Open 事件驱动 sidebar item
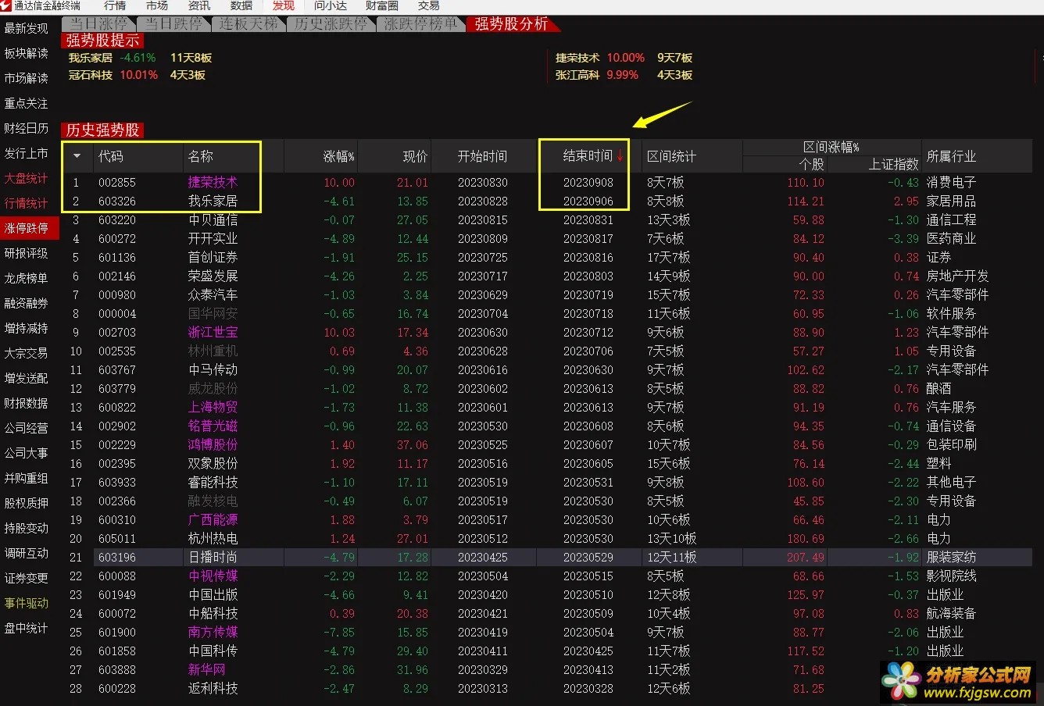The image size is (1044, 706). click(26, 603)
